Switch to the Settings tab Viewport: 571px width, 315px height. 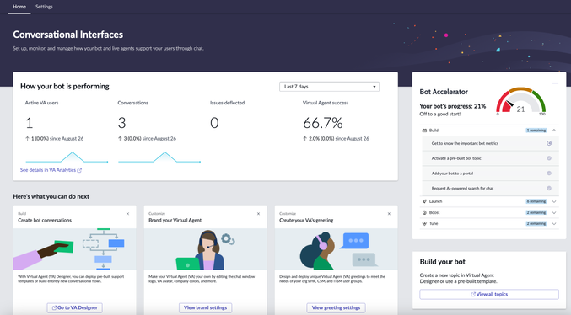[x=44, y=7]
